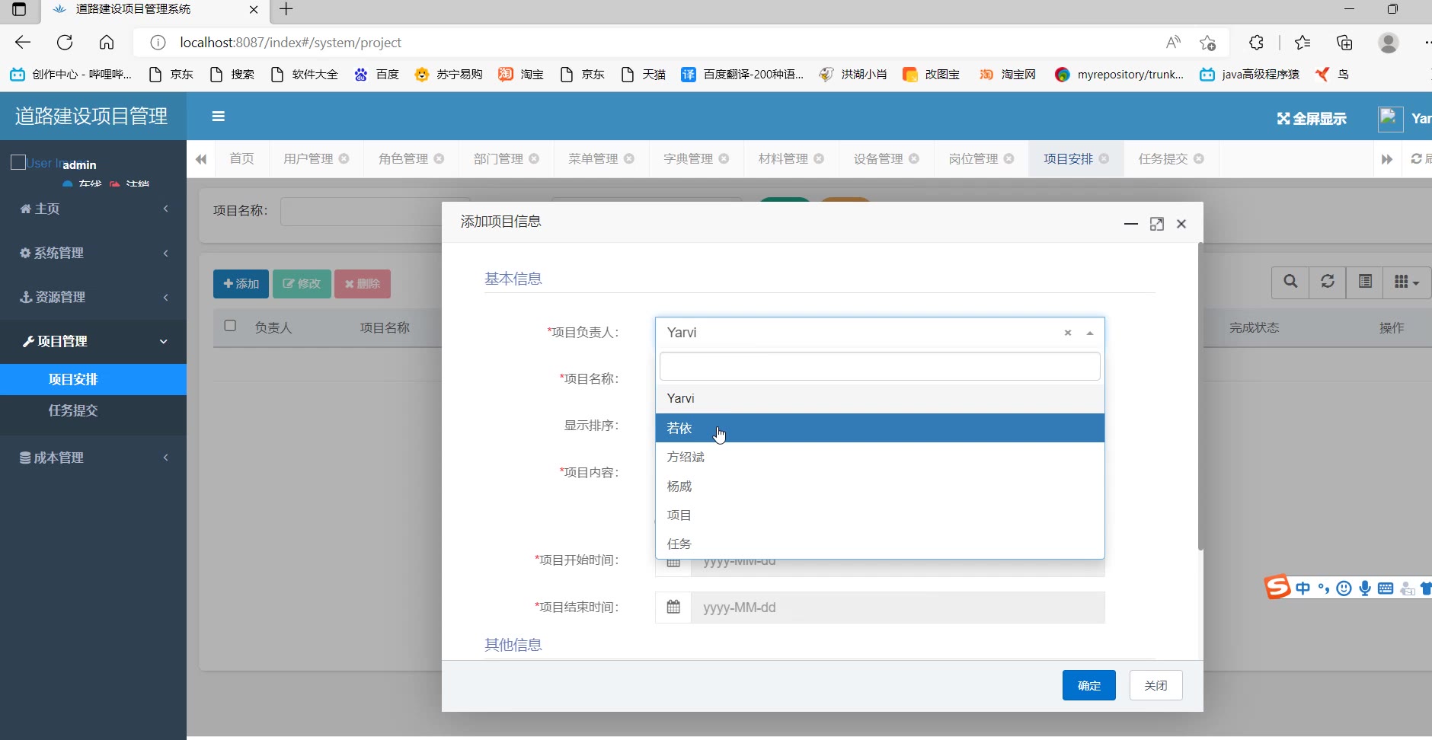Toggle the table card view icon
The image size is (1432, 740).
(1365, 282)
